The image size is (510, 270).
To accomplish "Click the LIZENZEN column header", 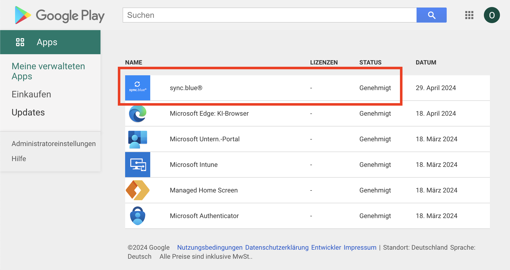I will click(x=324, y=62).
